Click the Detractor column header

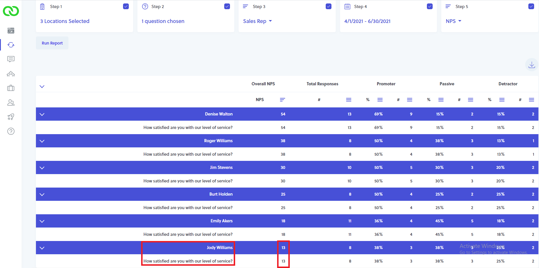pyautogui.click(x=508, y=84)
